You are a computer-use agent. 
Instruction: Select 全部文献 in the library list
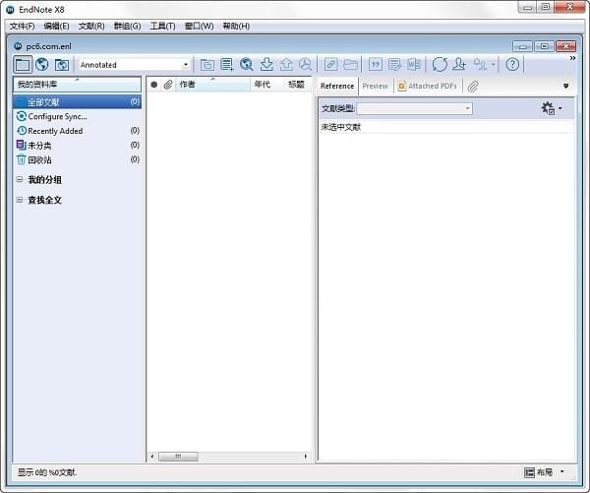pos(77,102)
